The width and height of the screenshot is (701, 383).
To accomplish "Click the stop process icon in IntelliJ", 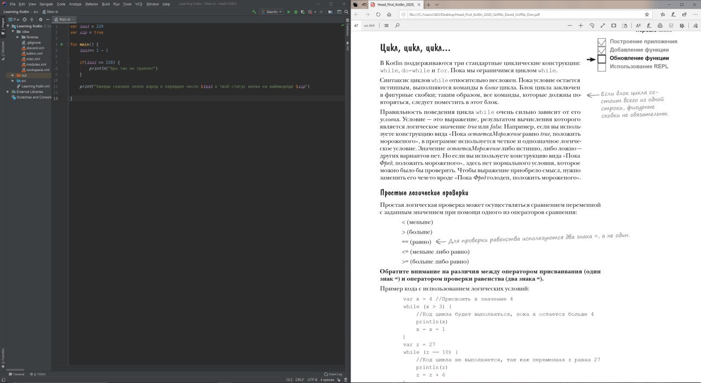I will coord(321,11).
